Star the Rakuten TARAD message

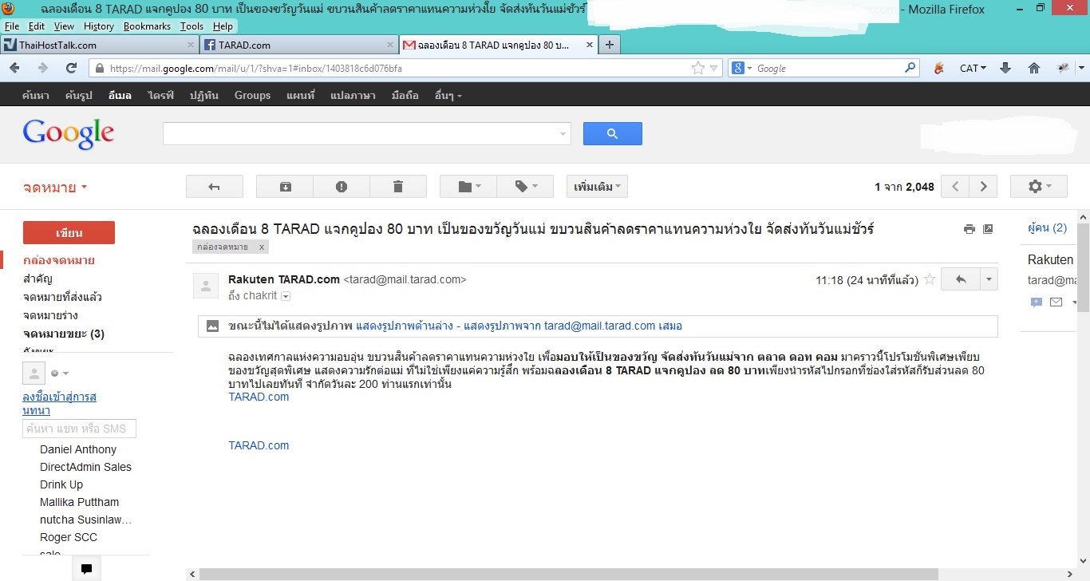point(929,279)
